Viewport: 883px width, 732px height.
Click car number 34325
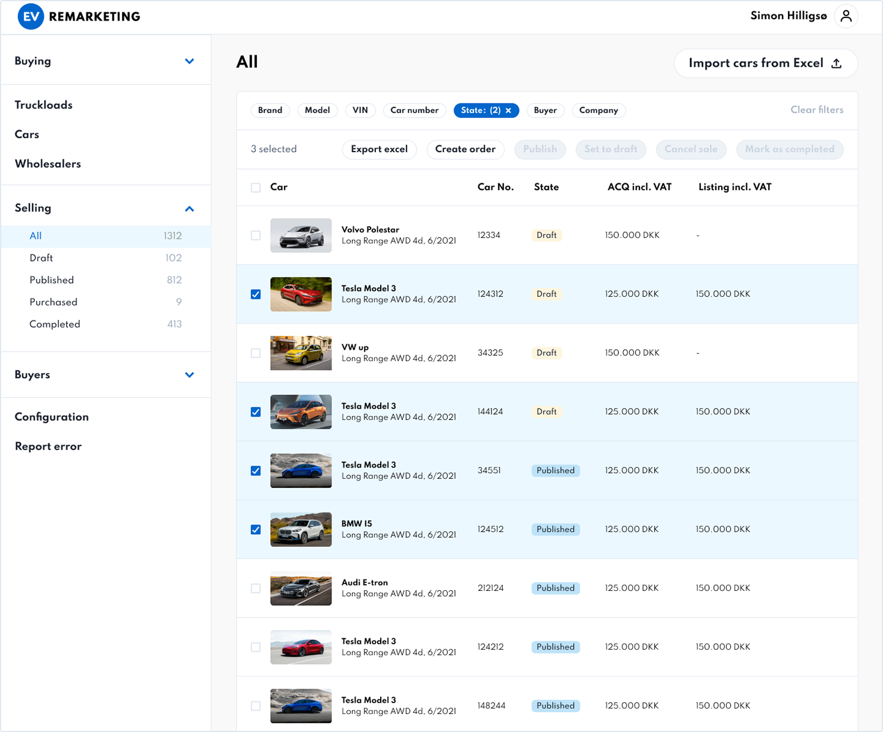pos(490,353)
